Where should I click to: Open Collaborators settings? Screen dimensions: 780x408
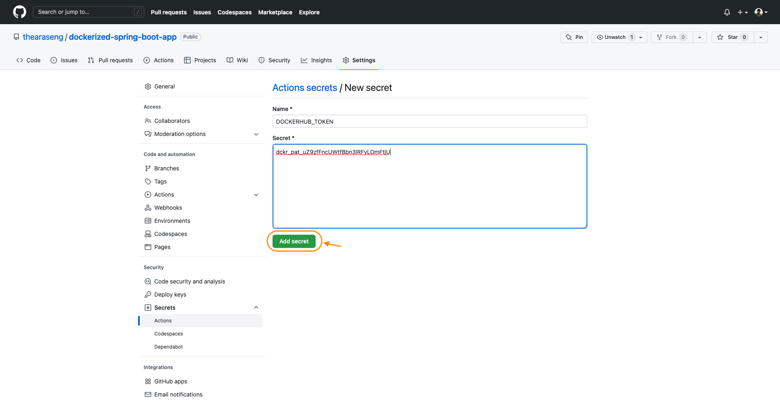[202, 121]
